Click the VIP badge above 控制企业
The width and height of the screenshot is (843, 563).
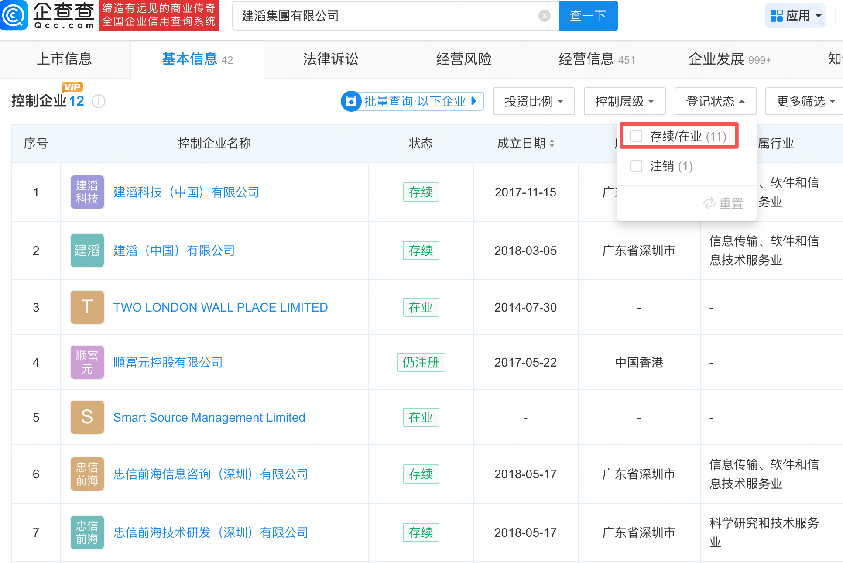(72, 87)
